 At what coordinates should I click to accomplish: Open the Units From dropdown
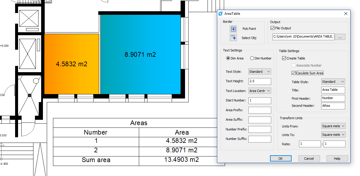point(333,126)
